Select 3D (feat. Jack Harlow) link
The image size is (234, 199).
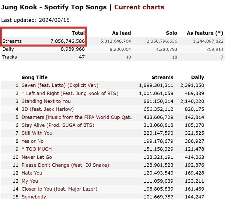point(48,109)
